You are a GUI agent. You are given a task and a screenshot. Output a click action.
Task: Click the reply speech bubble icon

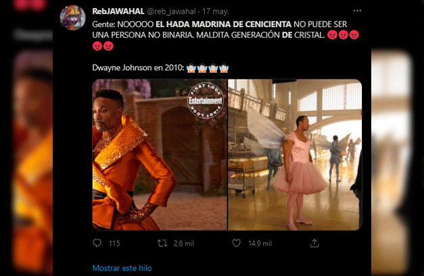pyautogui.click(x=97, y=243)
